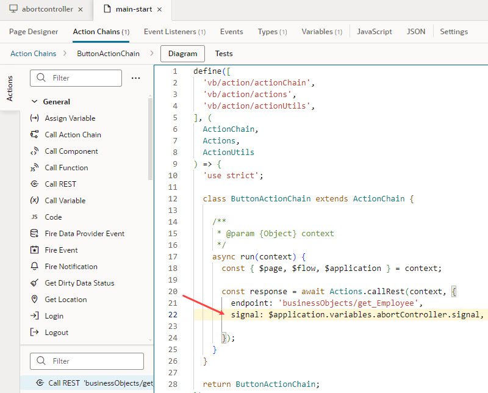Viewport: 488px width, 393px height.
Task: Click 'use strict' string on line 10
Action: 231,175
